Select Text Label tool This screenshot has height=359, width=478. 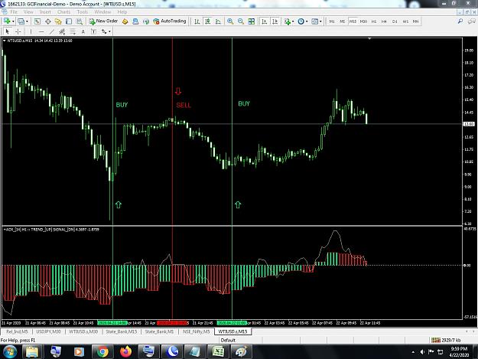[93, 31]
